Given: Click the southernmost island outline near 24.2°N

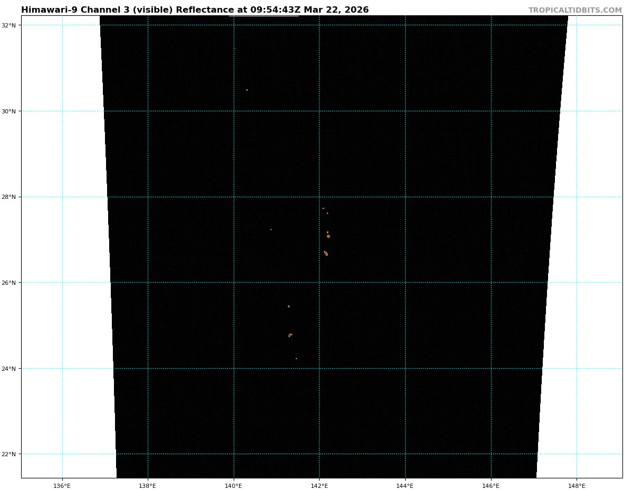Looking at the screenshot, I should (x=296, y=359).
